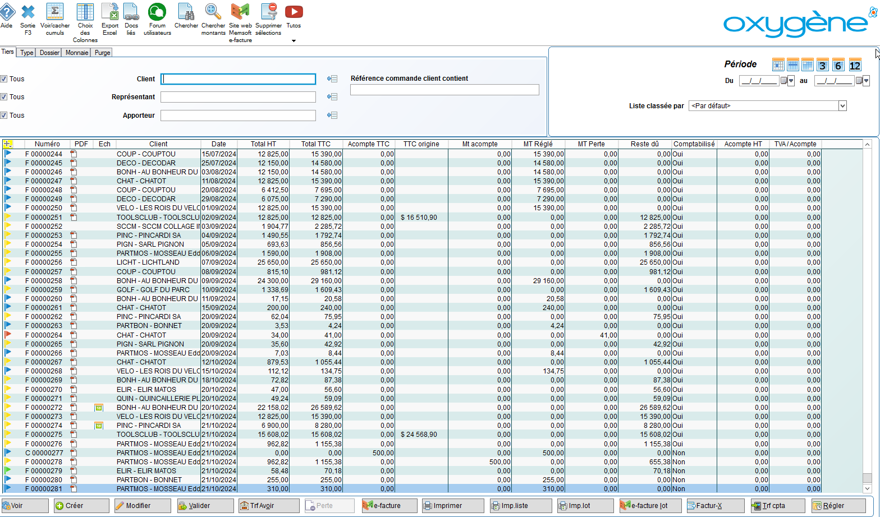880x517 pixels.
Task: Open PDF icon for invoice F 00000244
Action: (x=74, y=154)
